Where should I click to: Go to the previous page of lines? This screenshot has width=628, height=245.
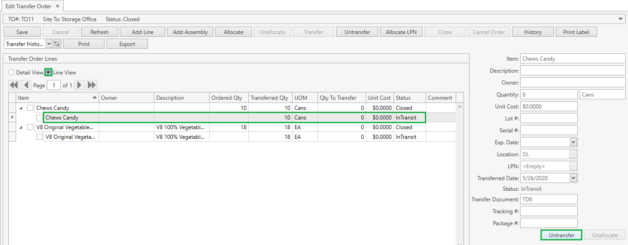pos(26,85)
